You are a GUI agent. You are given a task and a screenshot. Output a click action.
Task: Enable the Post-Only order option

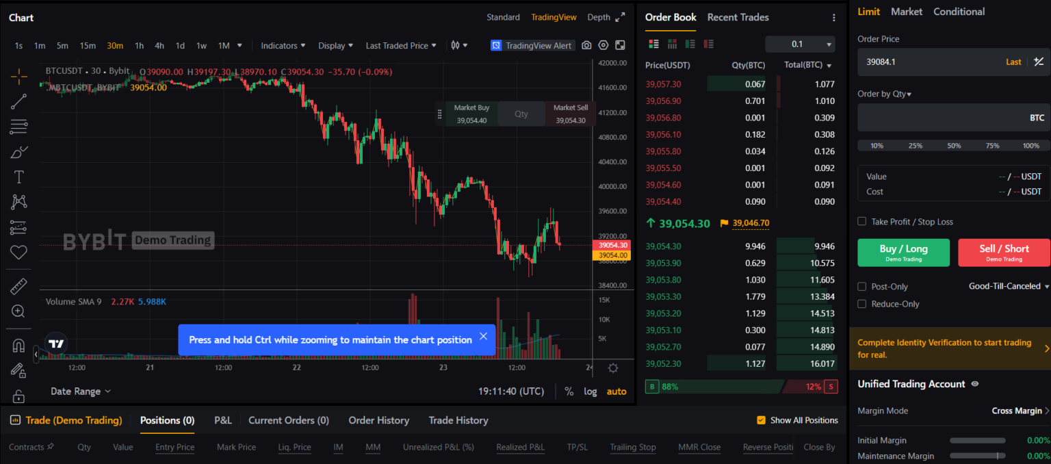(861, 286)
